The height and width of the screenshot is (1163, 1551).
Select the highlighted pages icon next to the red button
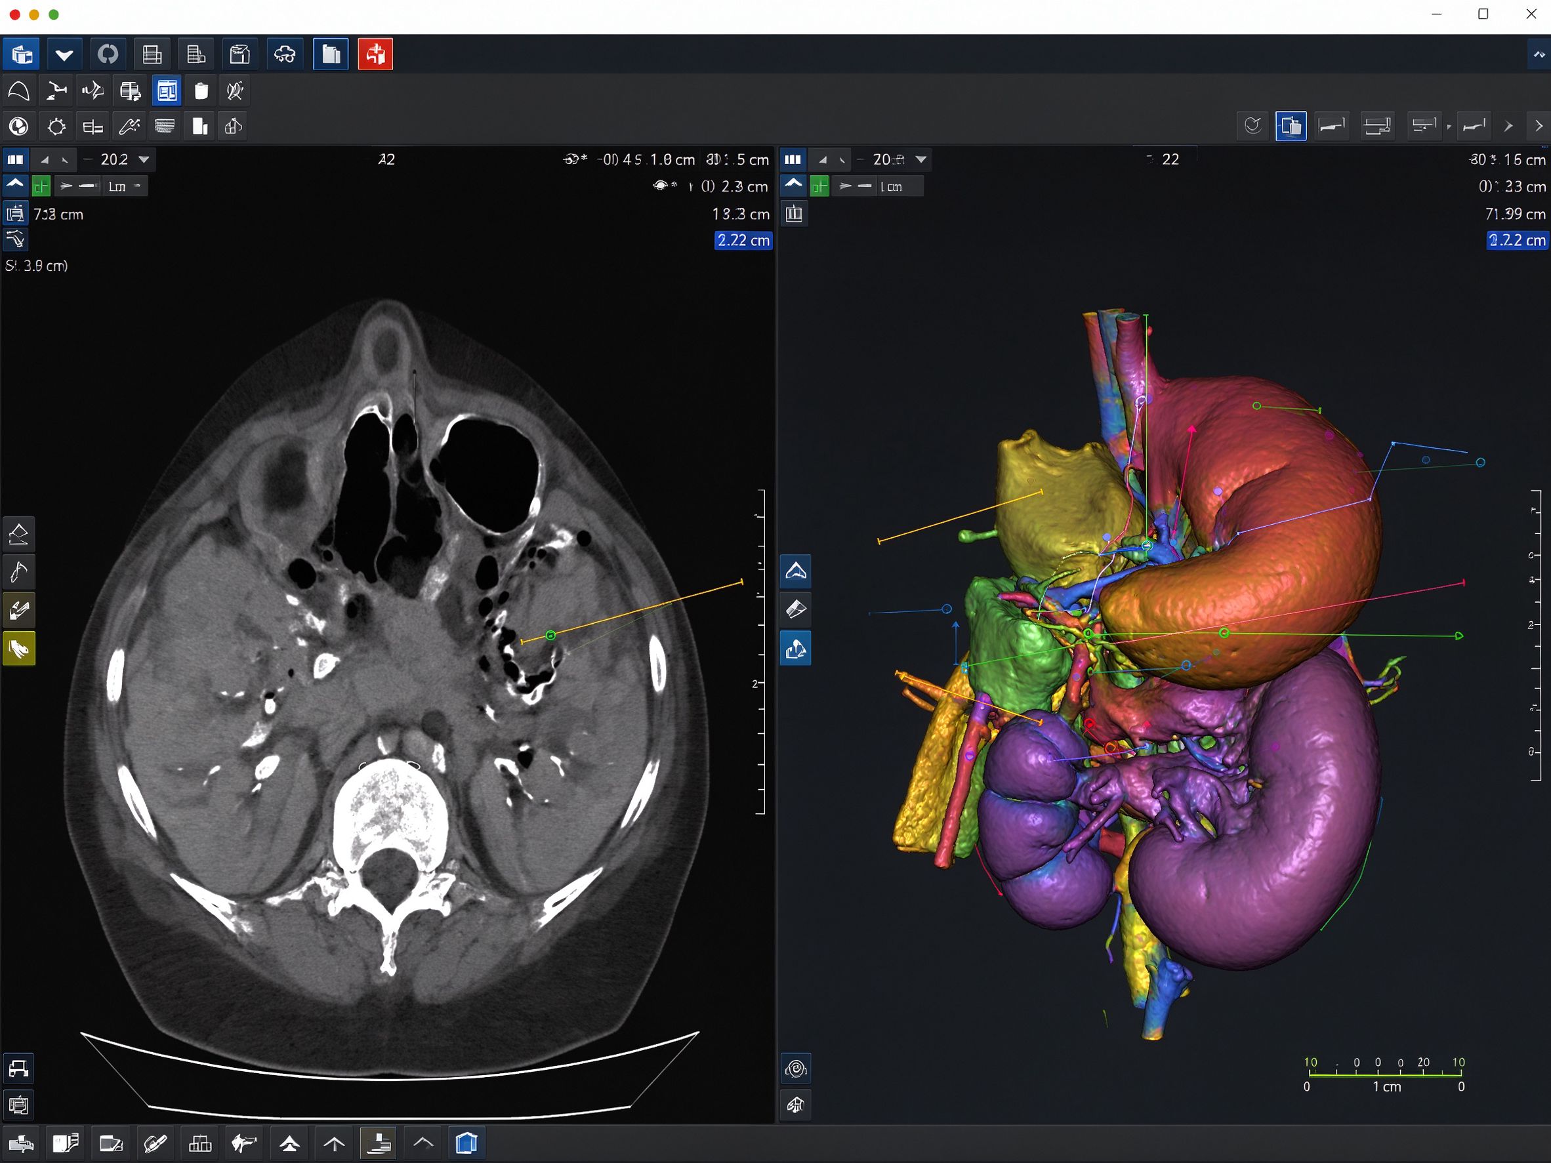pyautogui.click(x=331, y=54)
